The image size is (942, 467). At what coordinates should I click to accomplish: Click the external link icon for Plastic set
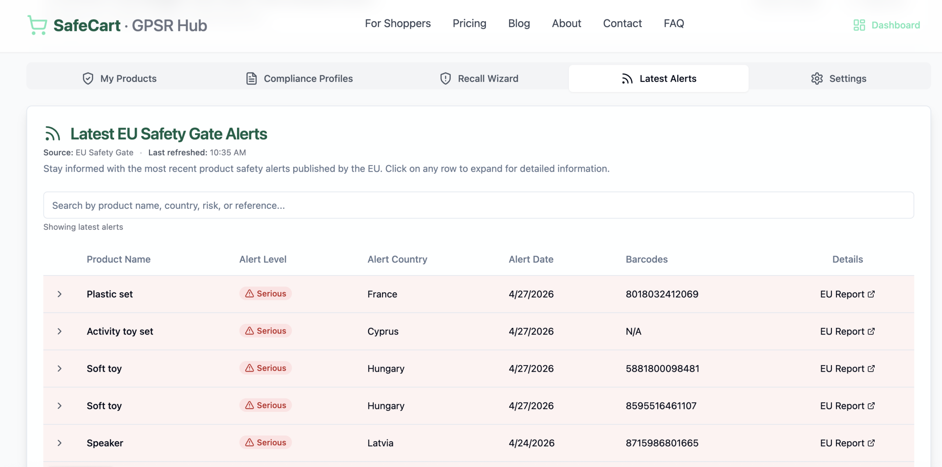(871, 294)
